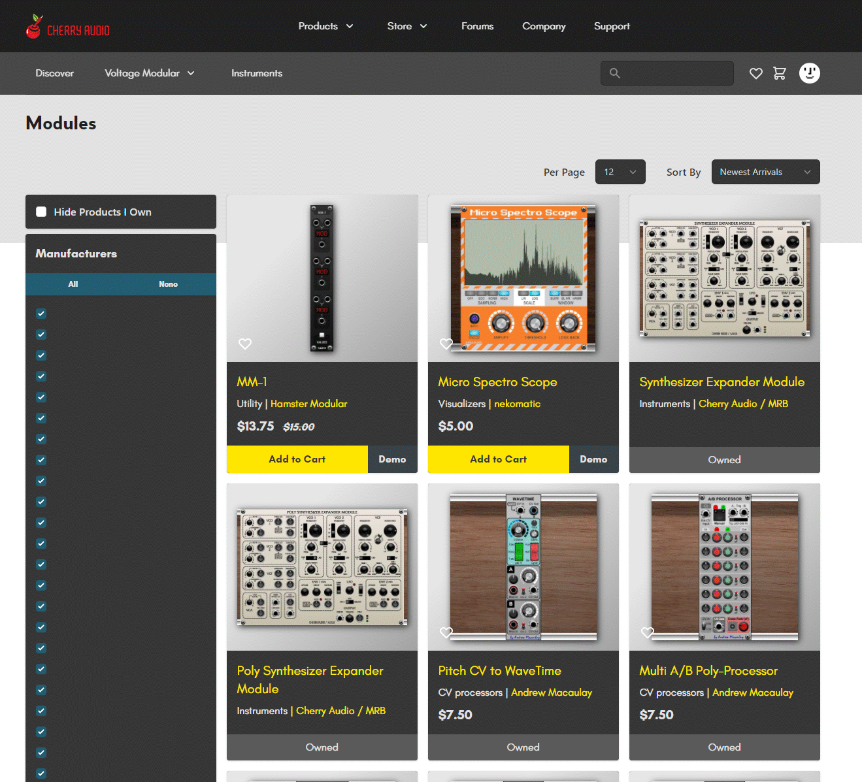
Task: Open Poly Synthesizer Expander Module title
Action: pyautogui.click(x=310, y=680)
